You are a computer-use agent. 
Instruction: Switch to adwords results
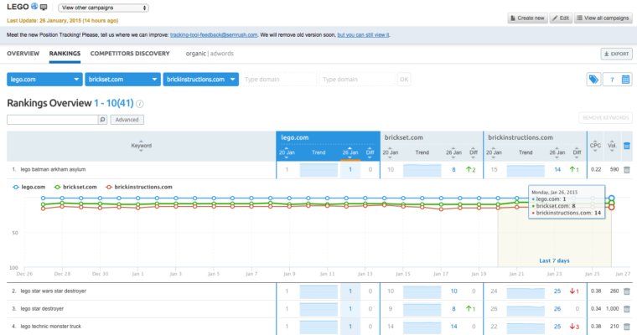pyautogui.click(x=222, y=54)
